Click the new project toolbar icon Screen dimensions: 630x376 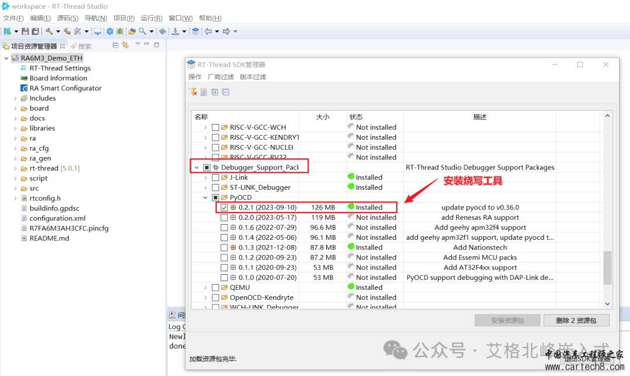(x=7, y=31)
